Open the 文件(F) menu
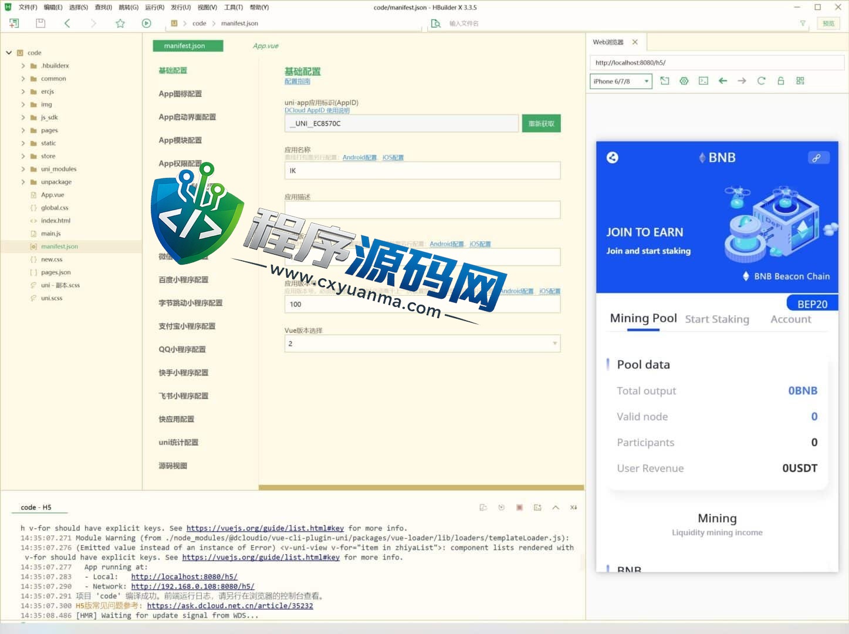This screenshot has height=634, width=849. coord(28,8)
